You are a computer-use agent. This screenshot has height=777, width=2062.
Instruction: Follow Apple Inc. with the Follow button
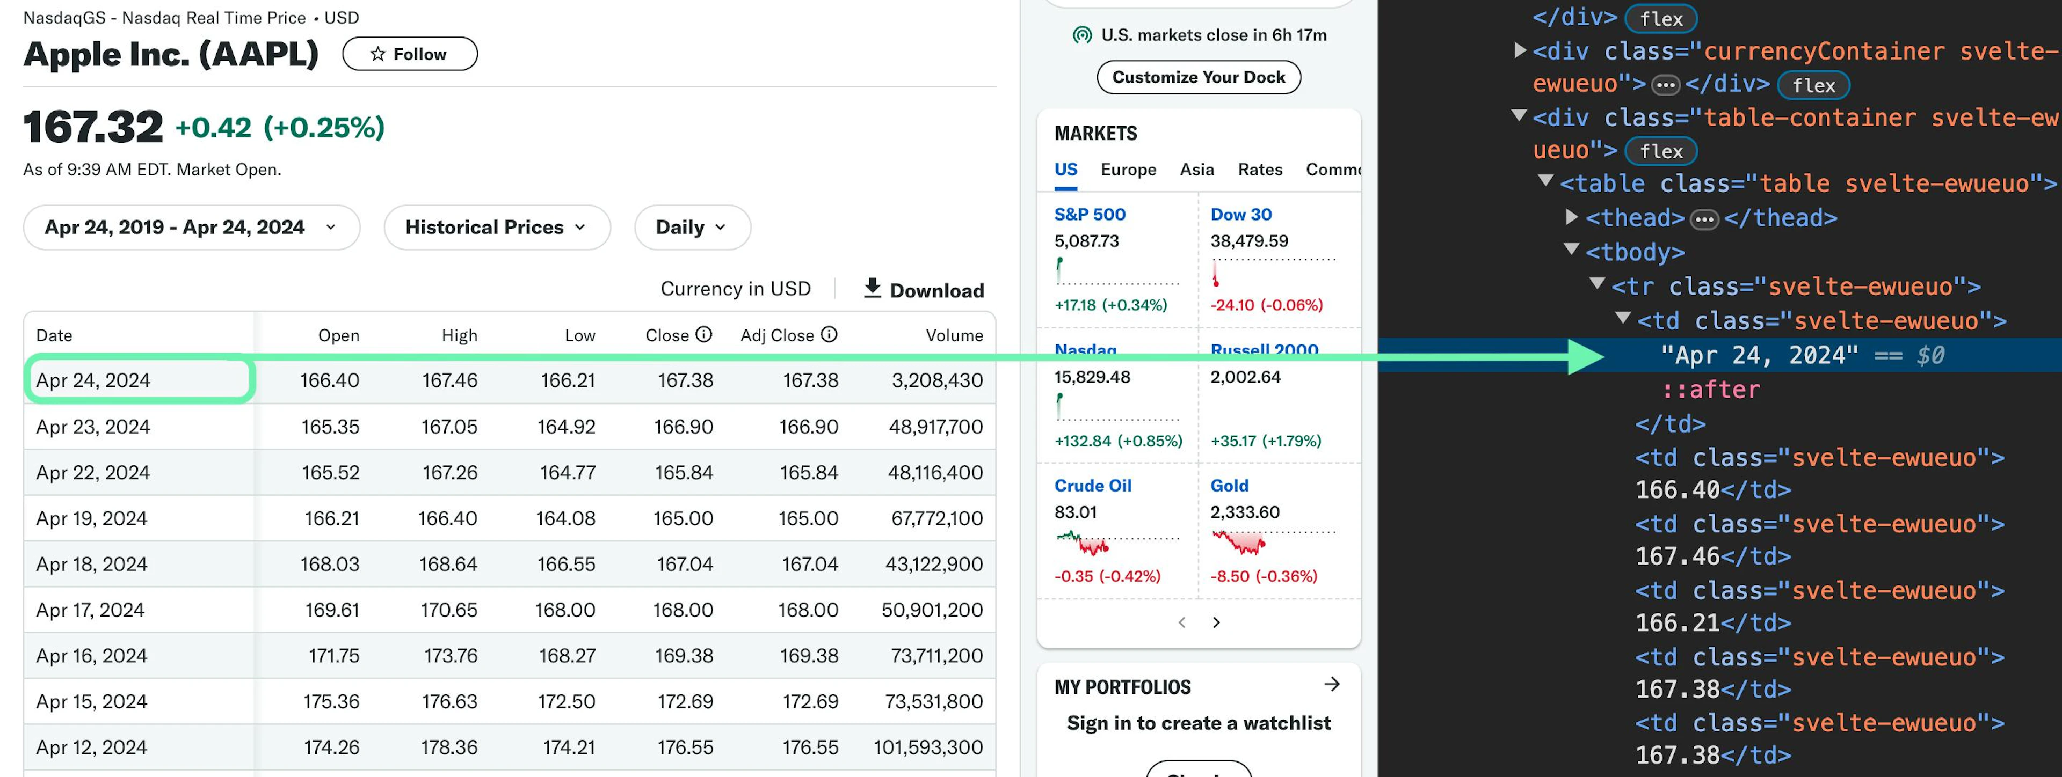[410, 54]
